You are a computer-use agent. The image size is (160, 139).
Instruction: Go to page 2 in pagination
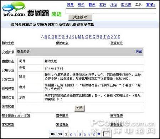pyautogui.click(x=71, y=134)
